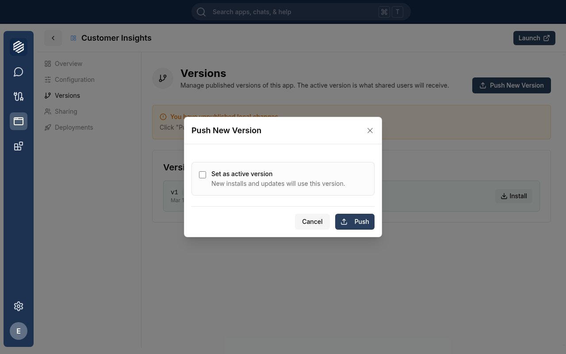Screen dimensions: 566x354
Task: Click the Customer Insights title text
Action: coord(116,38)
